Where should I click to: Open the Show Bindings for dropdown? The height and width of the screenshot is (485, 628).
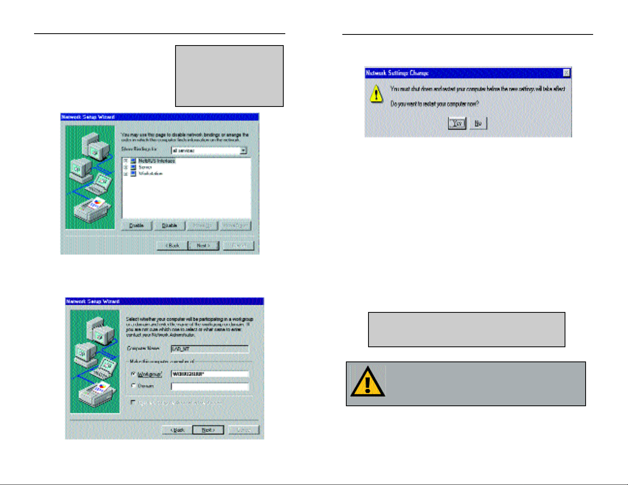(x=244, y=150)
